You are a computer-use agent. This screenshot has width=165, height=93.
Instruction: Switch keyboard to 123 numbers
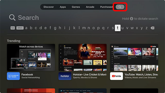click(x=13, y=28)
